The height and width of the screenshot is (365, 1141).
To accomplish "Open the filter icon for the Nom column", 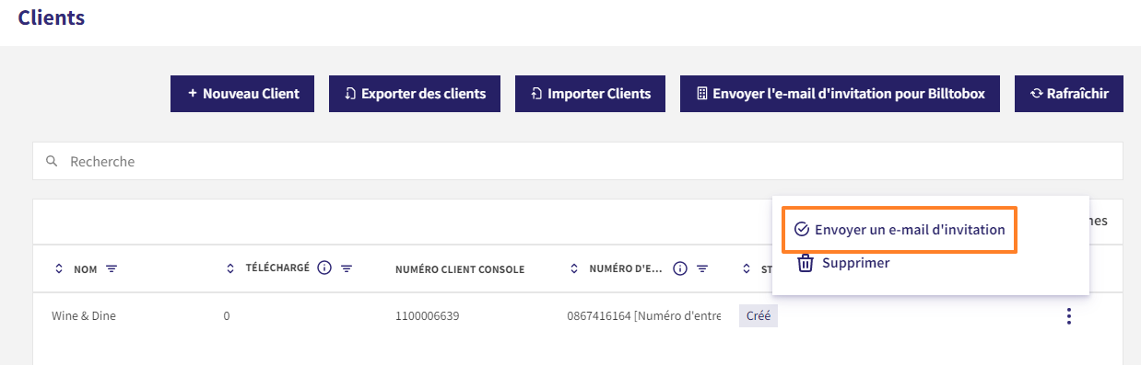I will pyautogui.click(x=112, y=269).
